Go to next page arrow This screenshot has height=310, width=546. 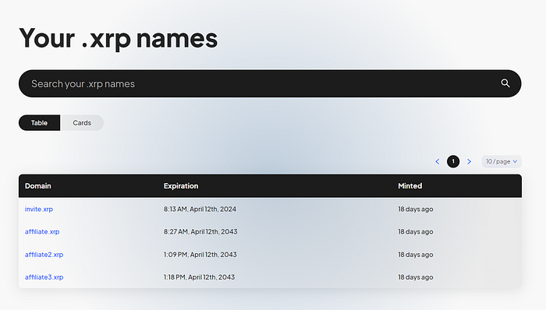469,161
